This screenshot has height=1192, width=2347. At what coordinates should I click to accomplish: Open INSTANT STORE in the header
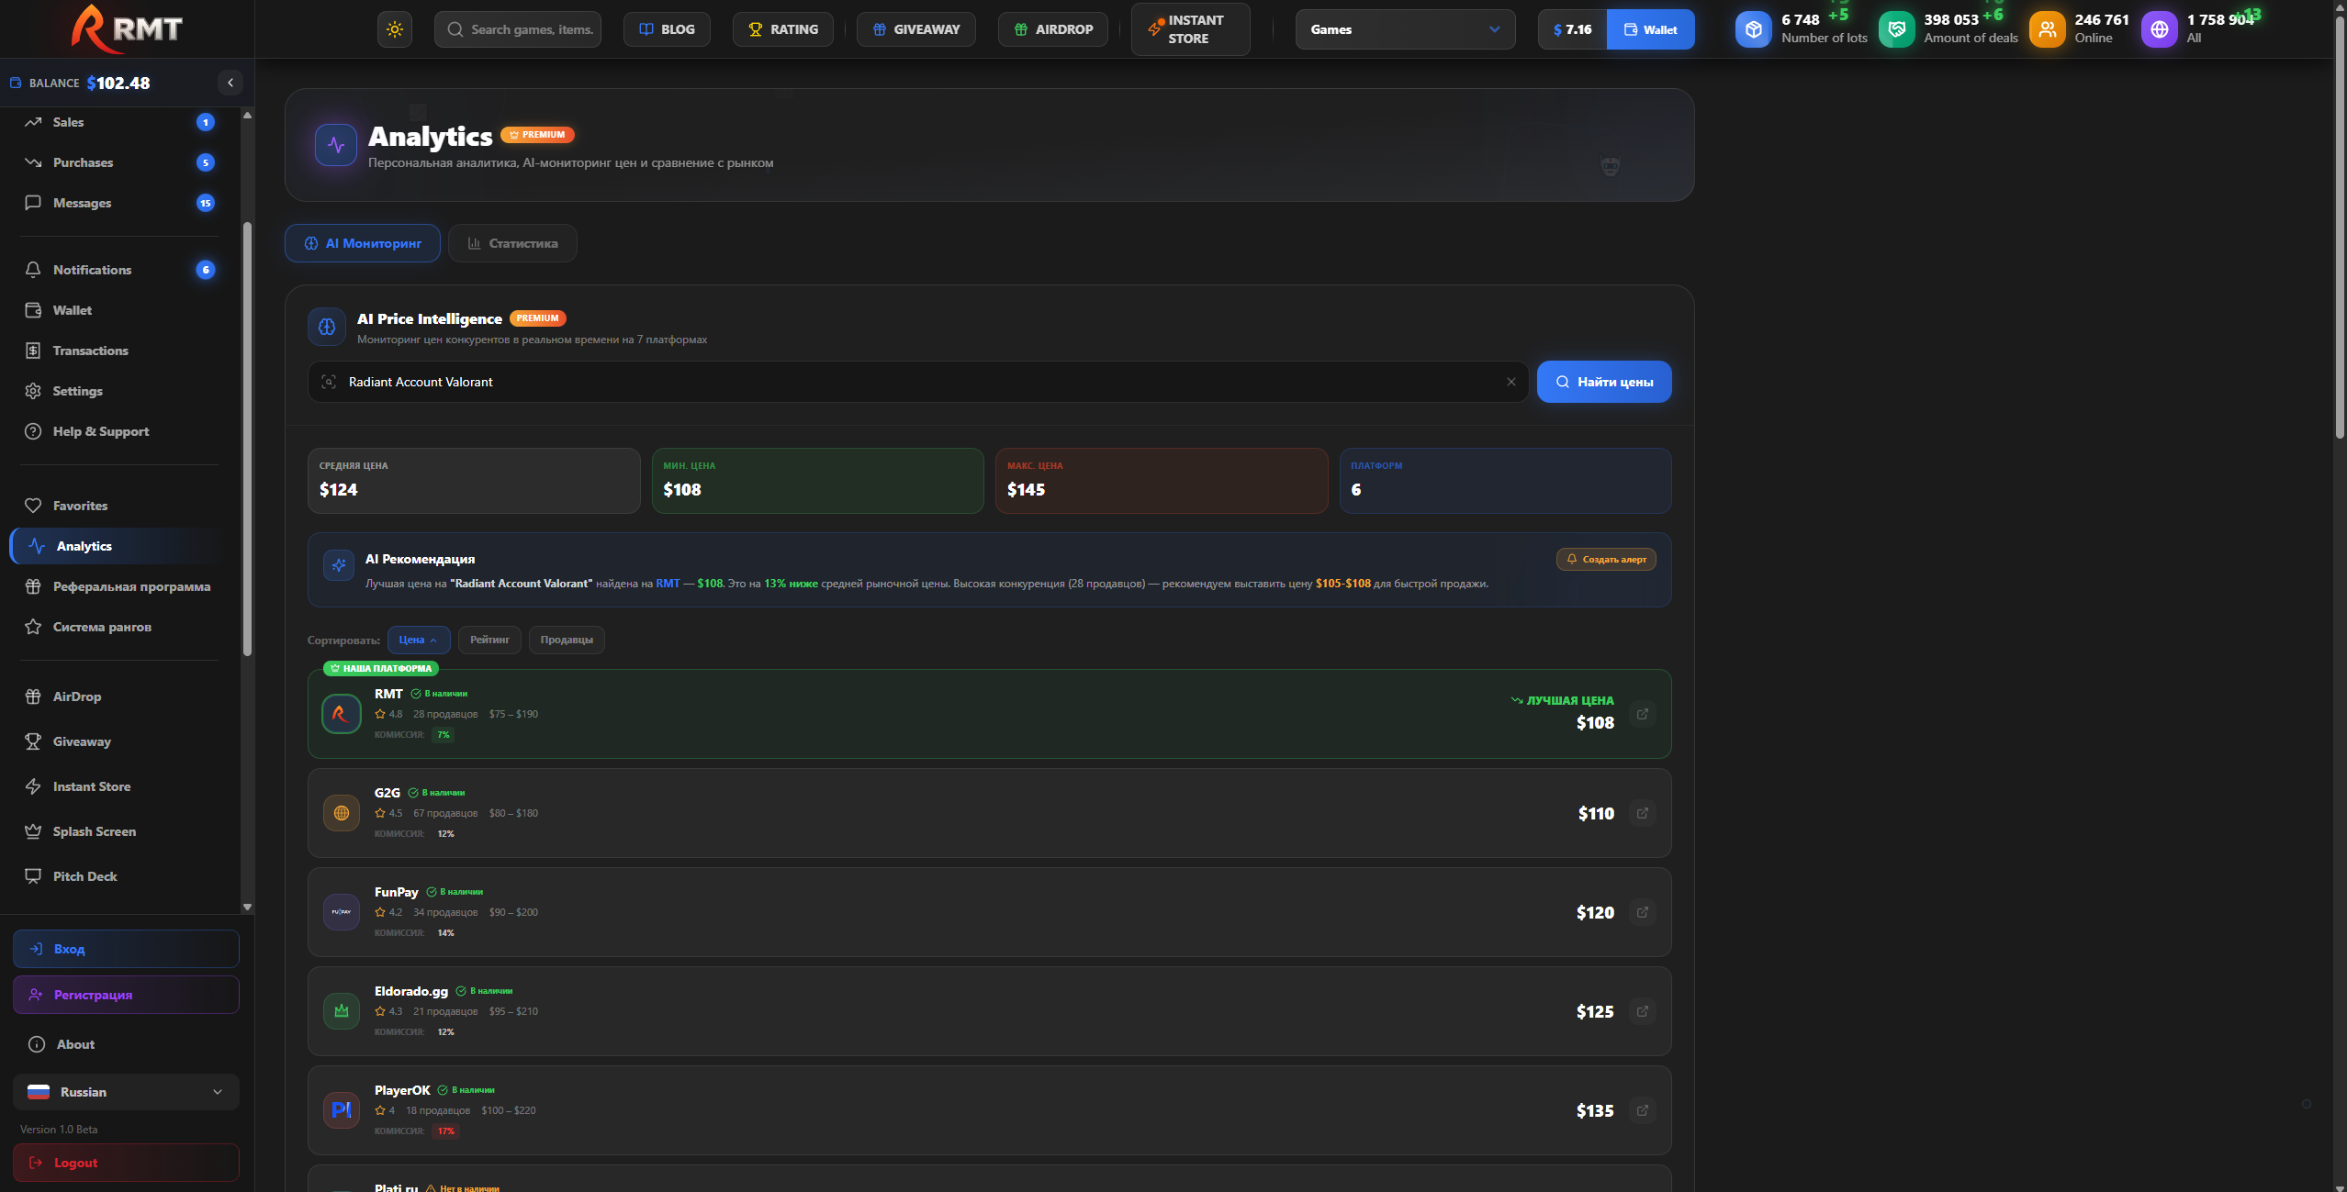[x=1191, y=29]
